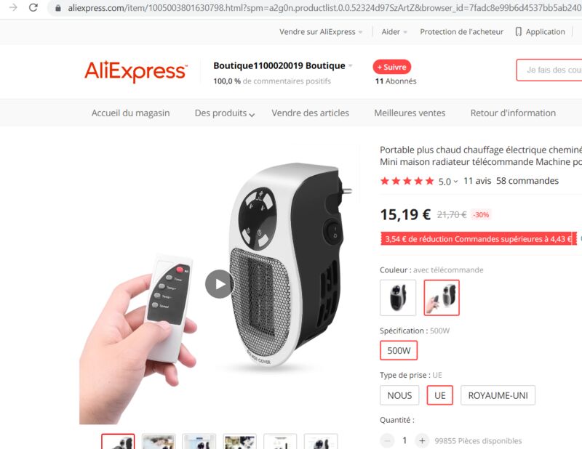Open Protection de l'acheteur link
The width and height of the screenshot is (582, 449).
(461, 32)
